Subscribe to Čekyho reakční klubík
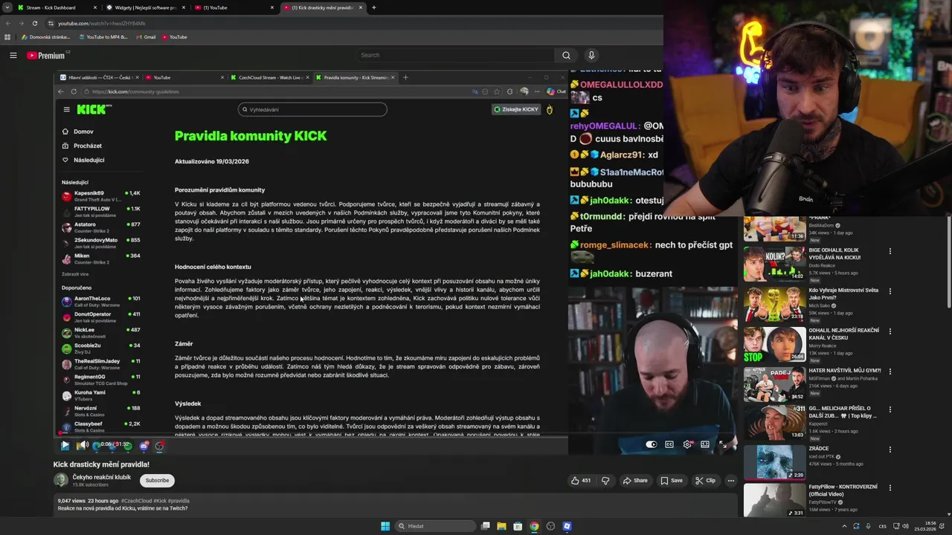Screen dimensions: 952x535 (157, 481)
